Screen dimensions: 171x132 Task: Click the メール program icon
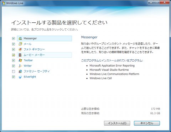(20, 44)
